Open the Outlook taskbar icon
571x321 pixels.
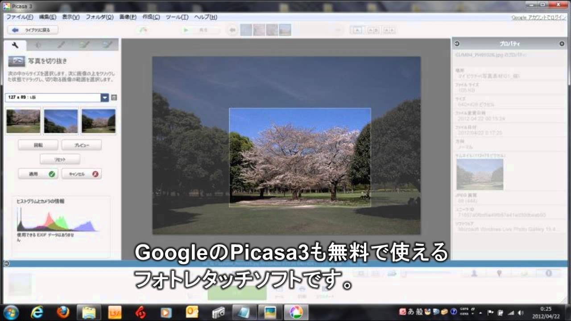pyautogui.click(x=192, y=313)
